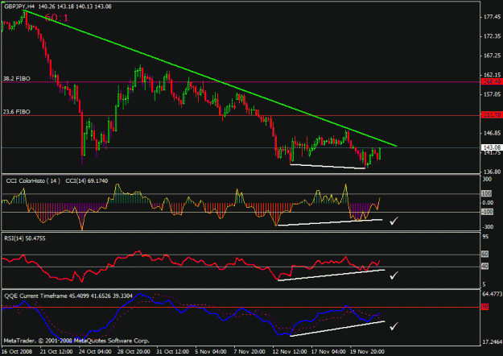The height and width of the screenshot is (356, 503).
Task: Click the 5 Nov 04:00 date label
Action: point(210,351)
